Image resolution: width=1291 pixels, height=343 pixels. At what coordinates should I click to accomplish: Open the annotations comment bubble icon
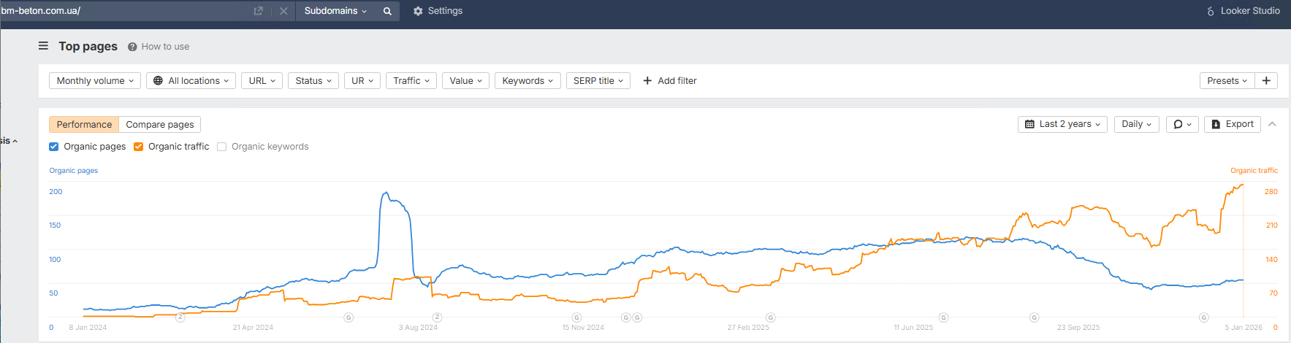(x=1182, y=124)
